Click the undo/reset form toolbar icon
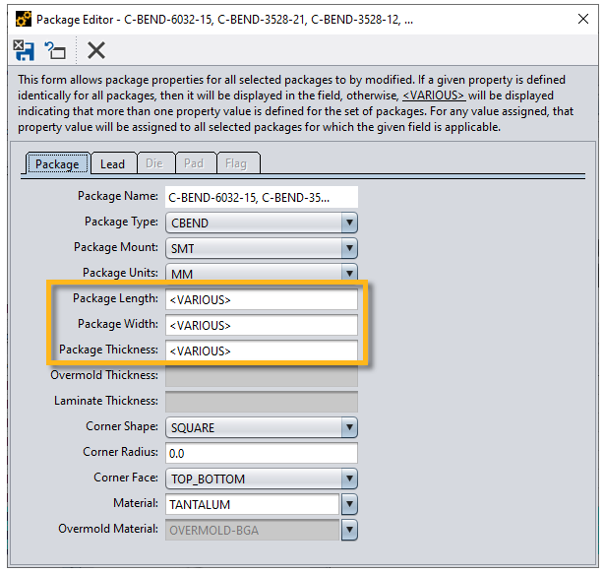 click(x=55, y=50)
